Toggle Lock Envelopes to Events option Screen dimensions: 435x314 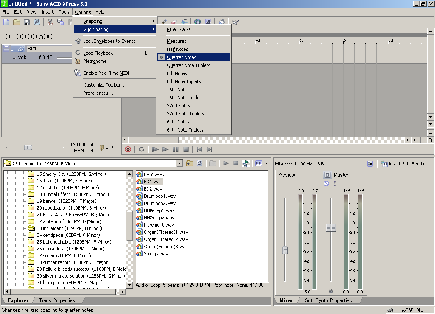pyautogui.click(x=114, y=41)
